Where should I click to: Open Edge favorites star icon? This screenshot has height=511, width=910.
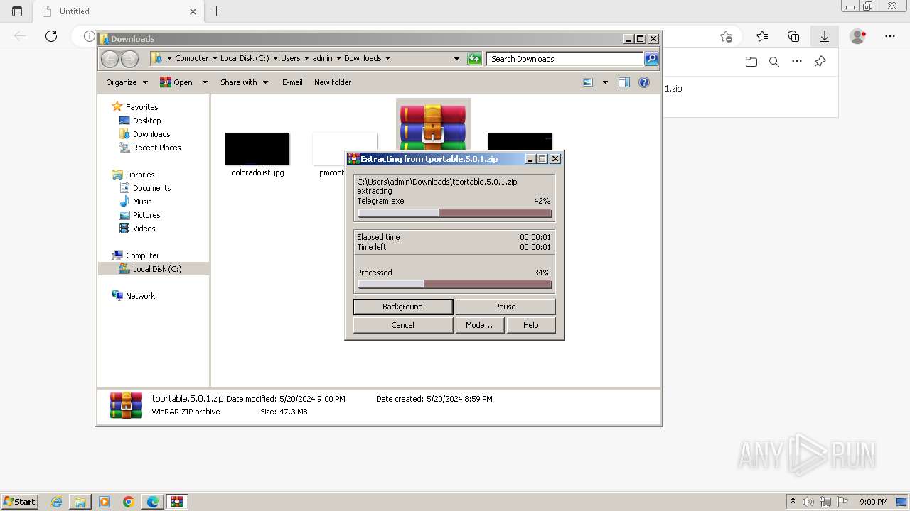click(762, 36)
